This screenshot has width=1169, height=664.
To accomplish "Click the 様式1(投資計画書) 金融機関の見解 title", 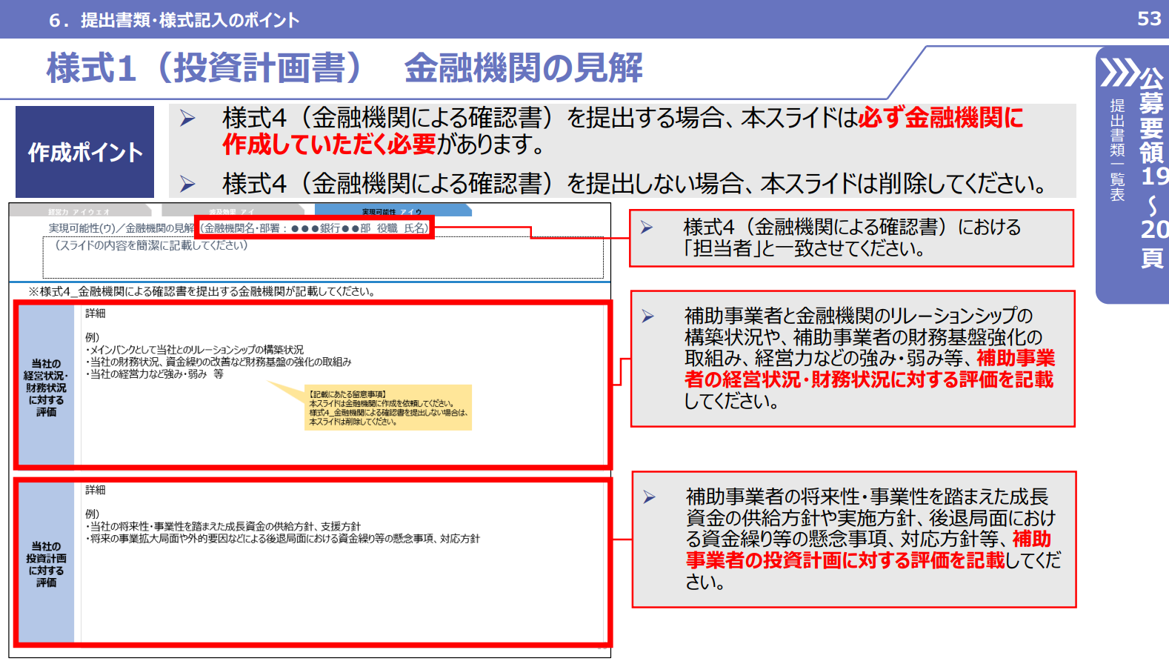I will point(344,68).
